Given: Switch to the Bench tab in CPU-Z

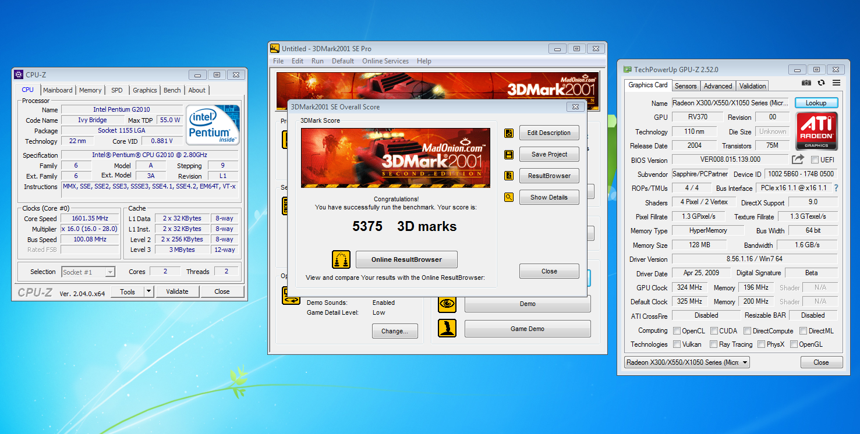Looking at the screenshot, I should 172,90.
